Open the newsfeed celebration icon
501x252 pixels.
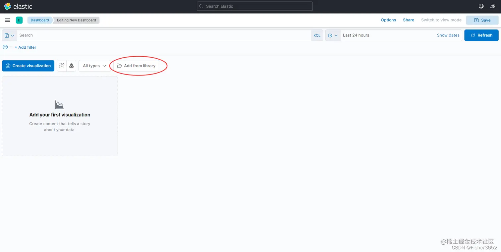click(x=493, y=6)
